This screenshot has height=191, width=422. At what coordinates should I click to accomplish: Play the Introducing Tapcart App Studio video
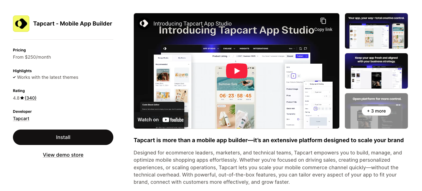(x=237, y=71)
